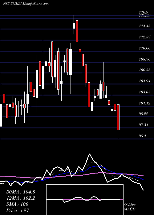Image resolution: width=154 pixels, height=215 pixels.
Task: Click the 112.57 price axis label
Action: tap(144, 37)
